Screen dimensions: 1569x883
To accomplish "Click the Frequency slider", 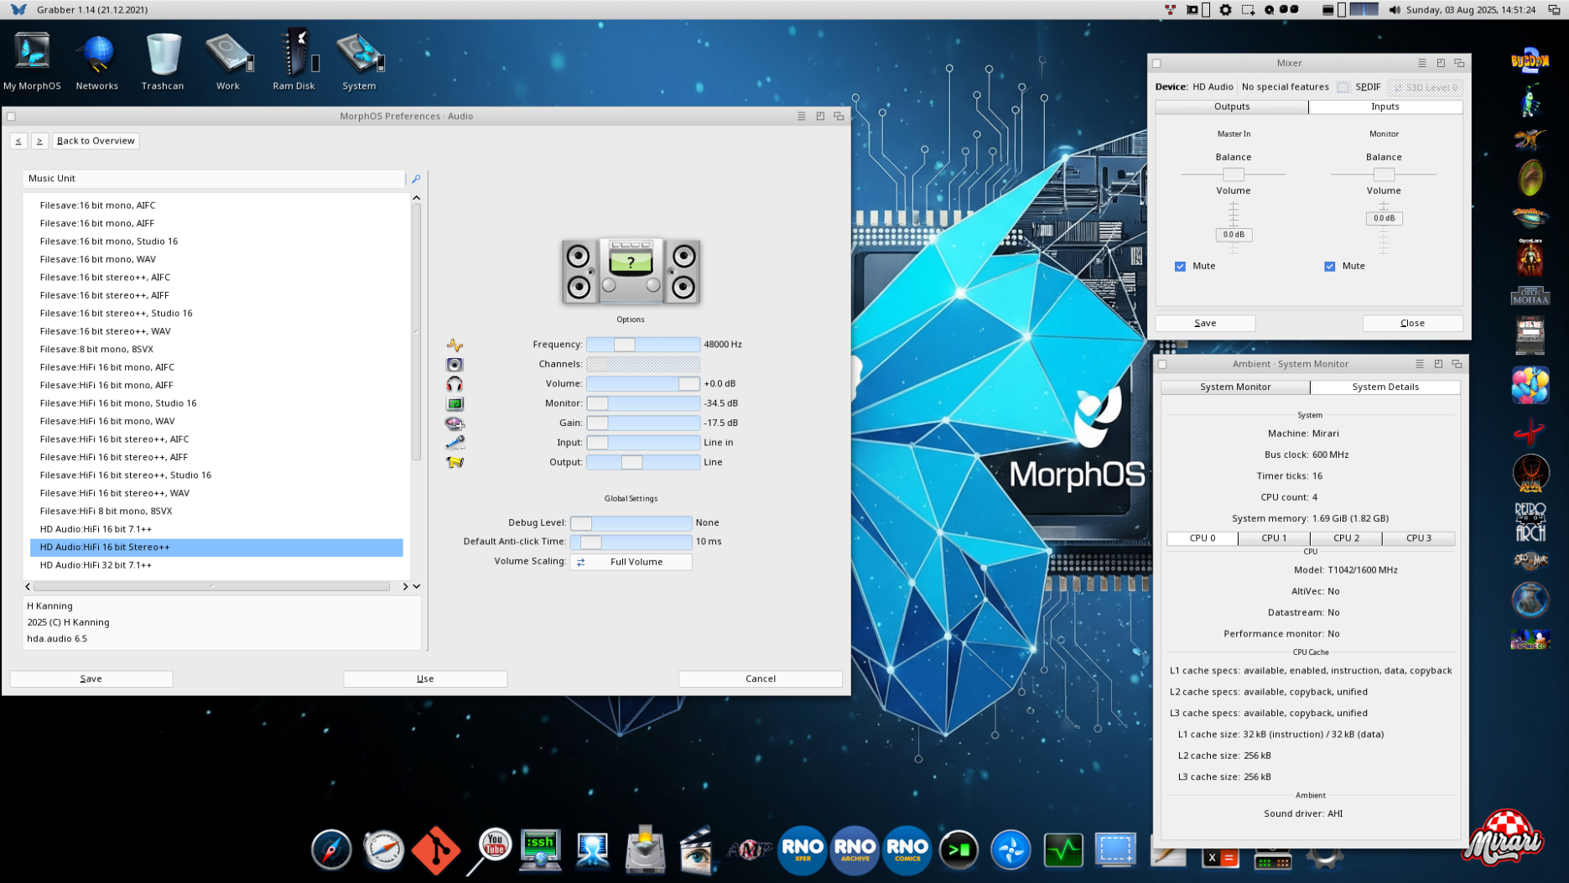I will [643, 345].
